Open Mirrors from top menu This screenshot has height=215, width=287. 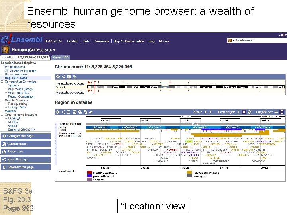tap(164, 41)
